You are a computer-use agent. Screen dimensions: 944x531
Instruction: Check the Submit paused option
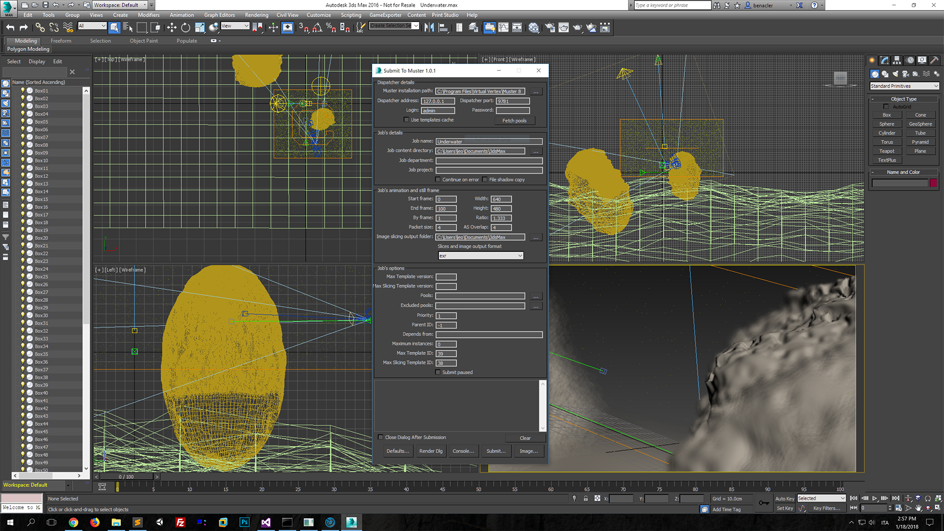coord(438,372)
